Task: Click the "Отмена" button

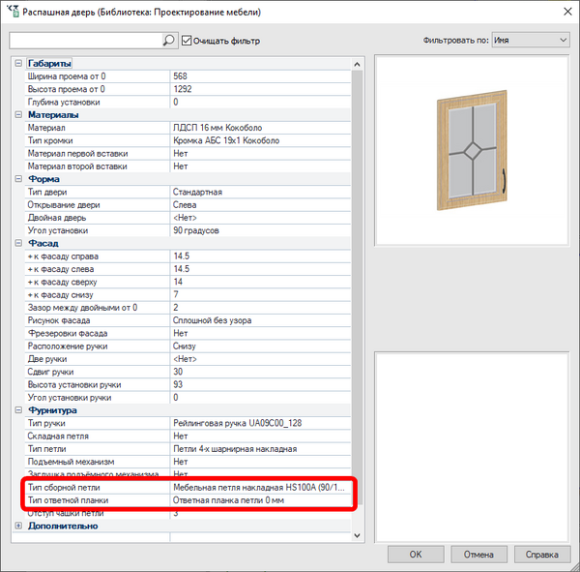Action: 478,555
